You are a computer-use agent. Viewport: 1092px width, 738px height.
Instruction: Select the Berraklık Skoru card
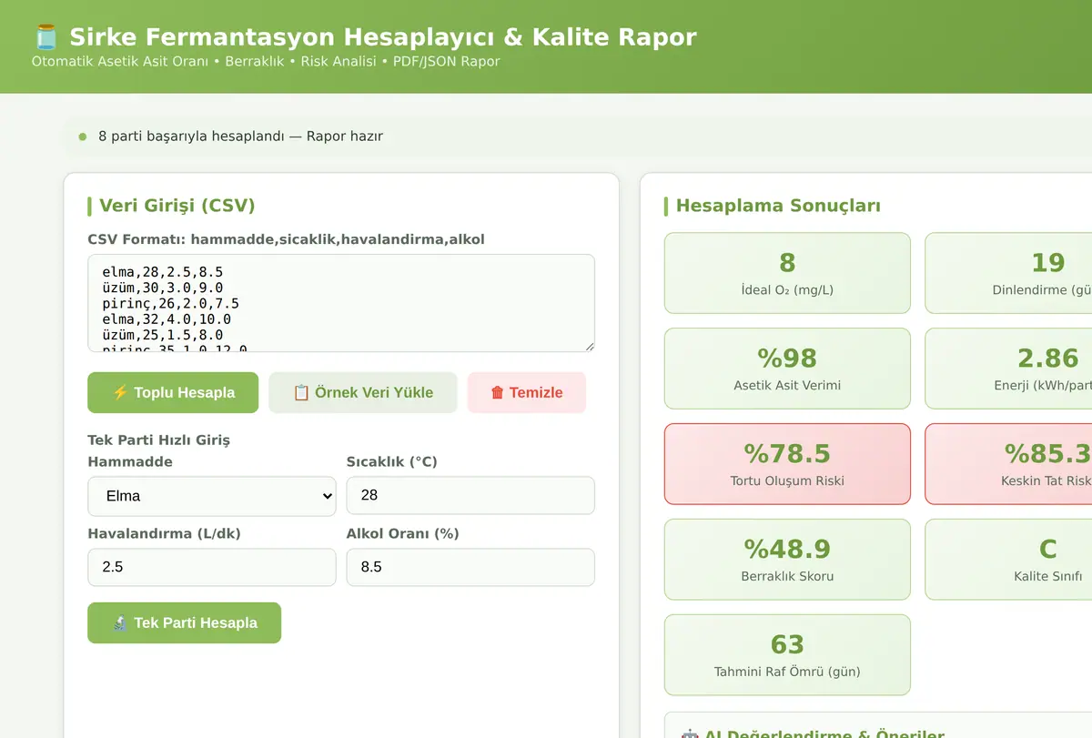(787, 560)
